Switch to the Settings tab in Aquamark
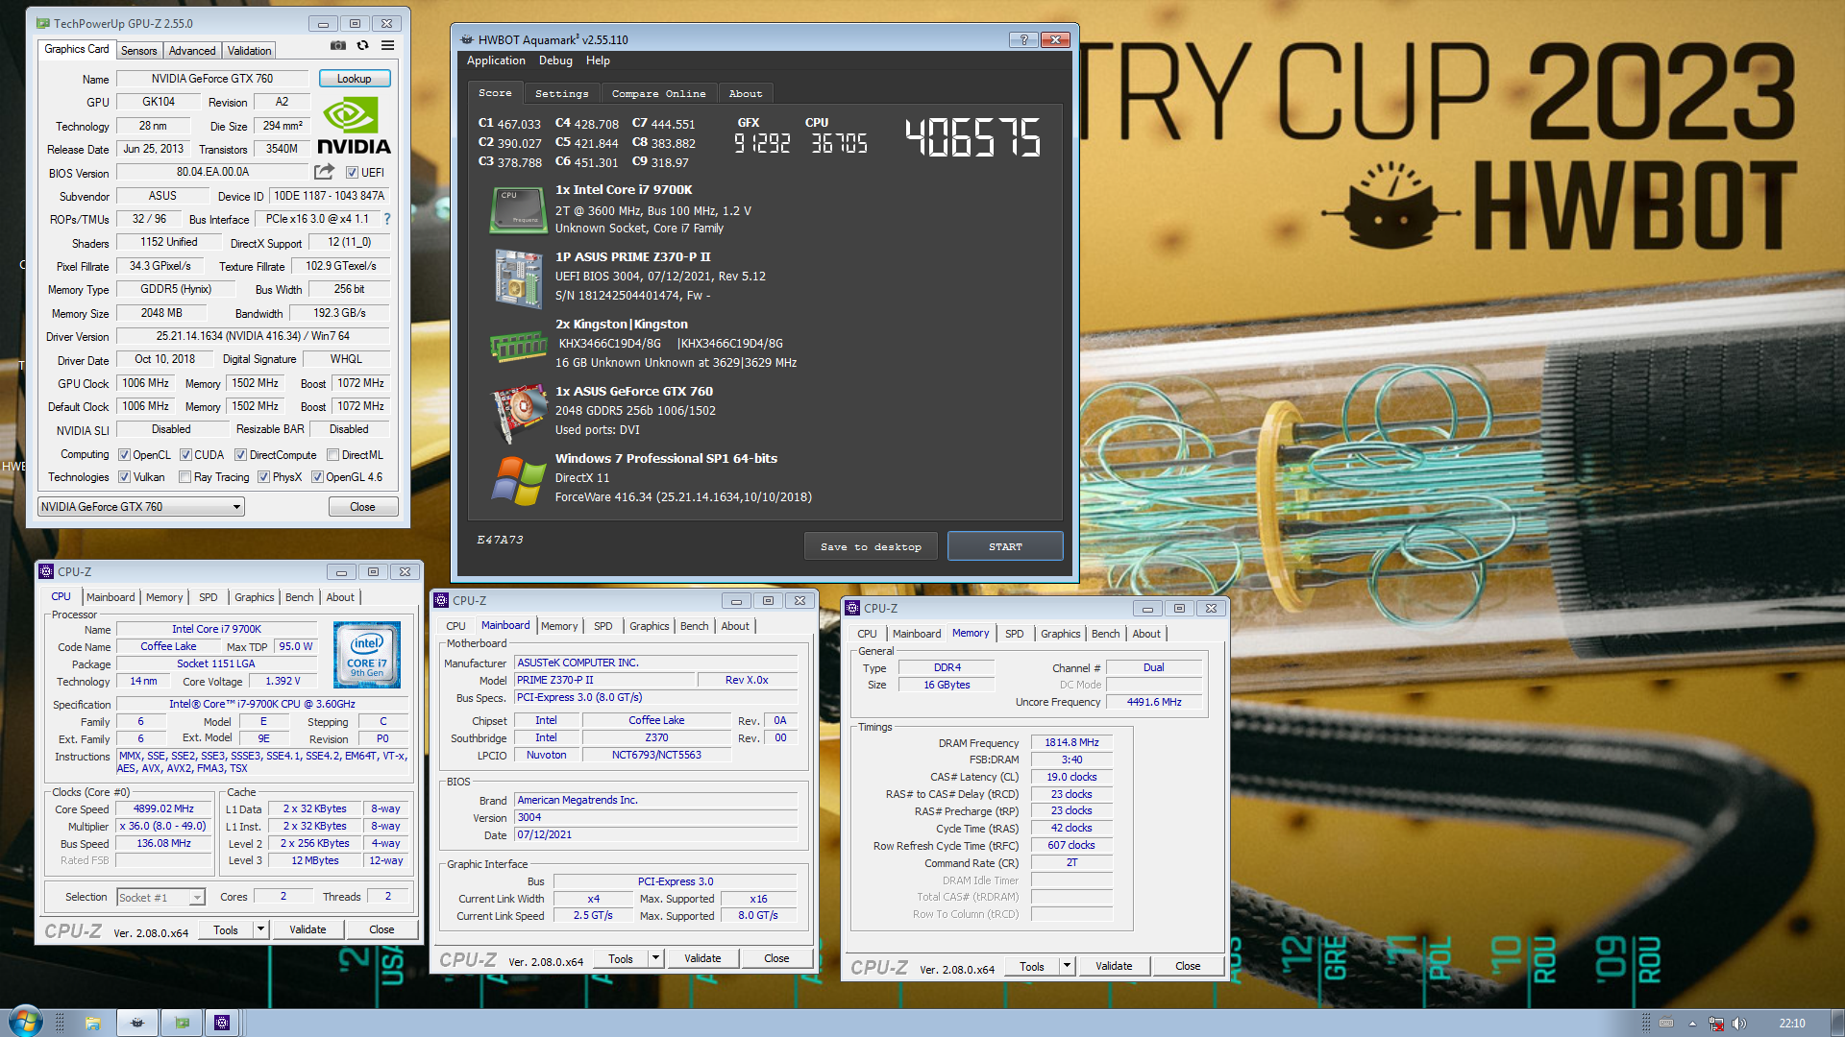 tap(561, 93)
